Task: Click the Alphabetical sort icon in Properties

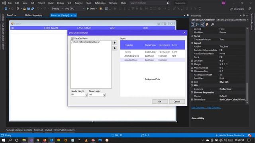Action: 197,25
